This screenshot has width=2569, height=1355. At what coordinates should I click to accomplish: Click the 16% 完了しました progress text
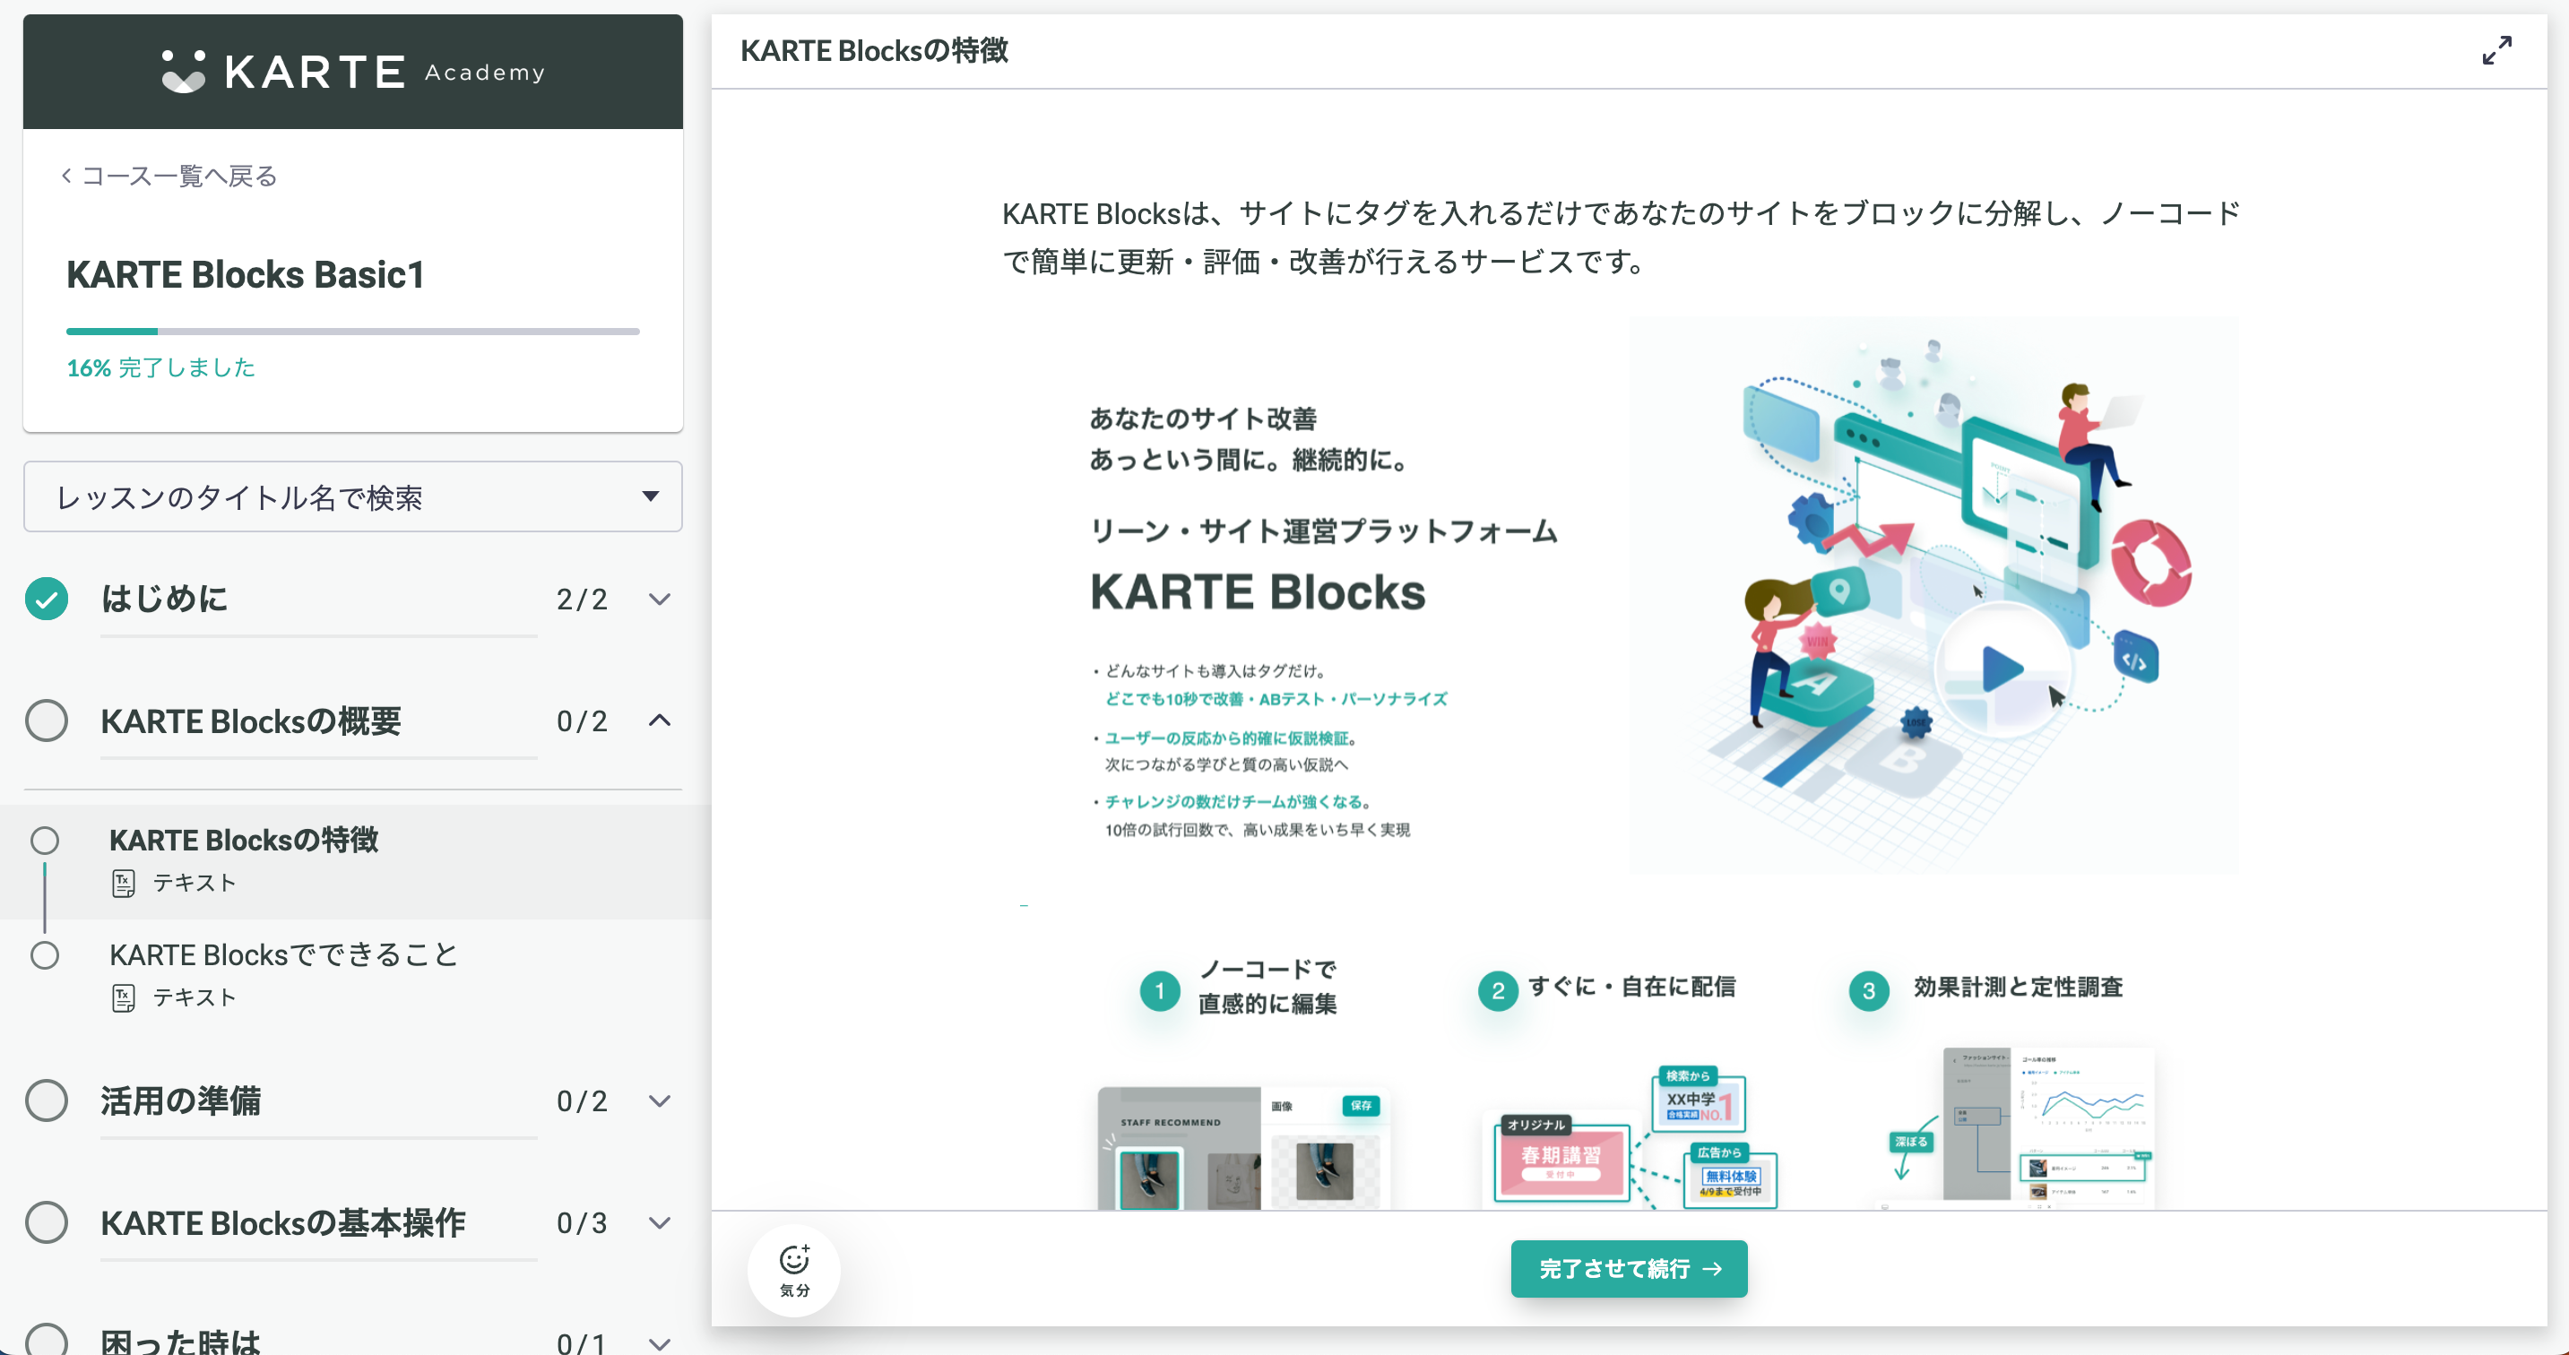click(x=160, y=368)
